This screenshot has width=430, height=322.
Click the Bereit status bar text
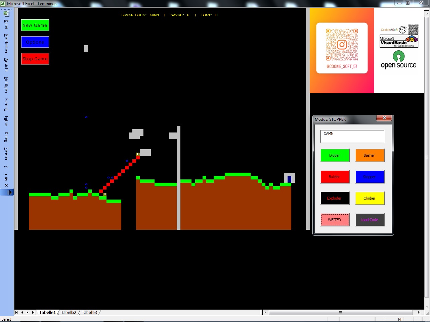click(6, 319)
